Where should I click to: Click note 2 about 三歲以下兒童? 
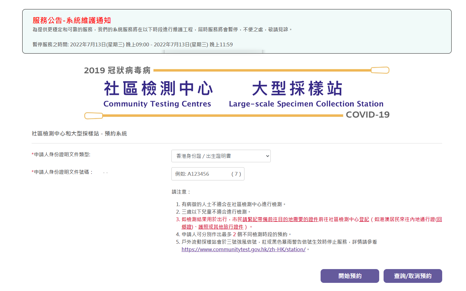click(216, 212)
